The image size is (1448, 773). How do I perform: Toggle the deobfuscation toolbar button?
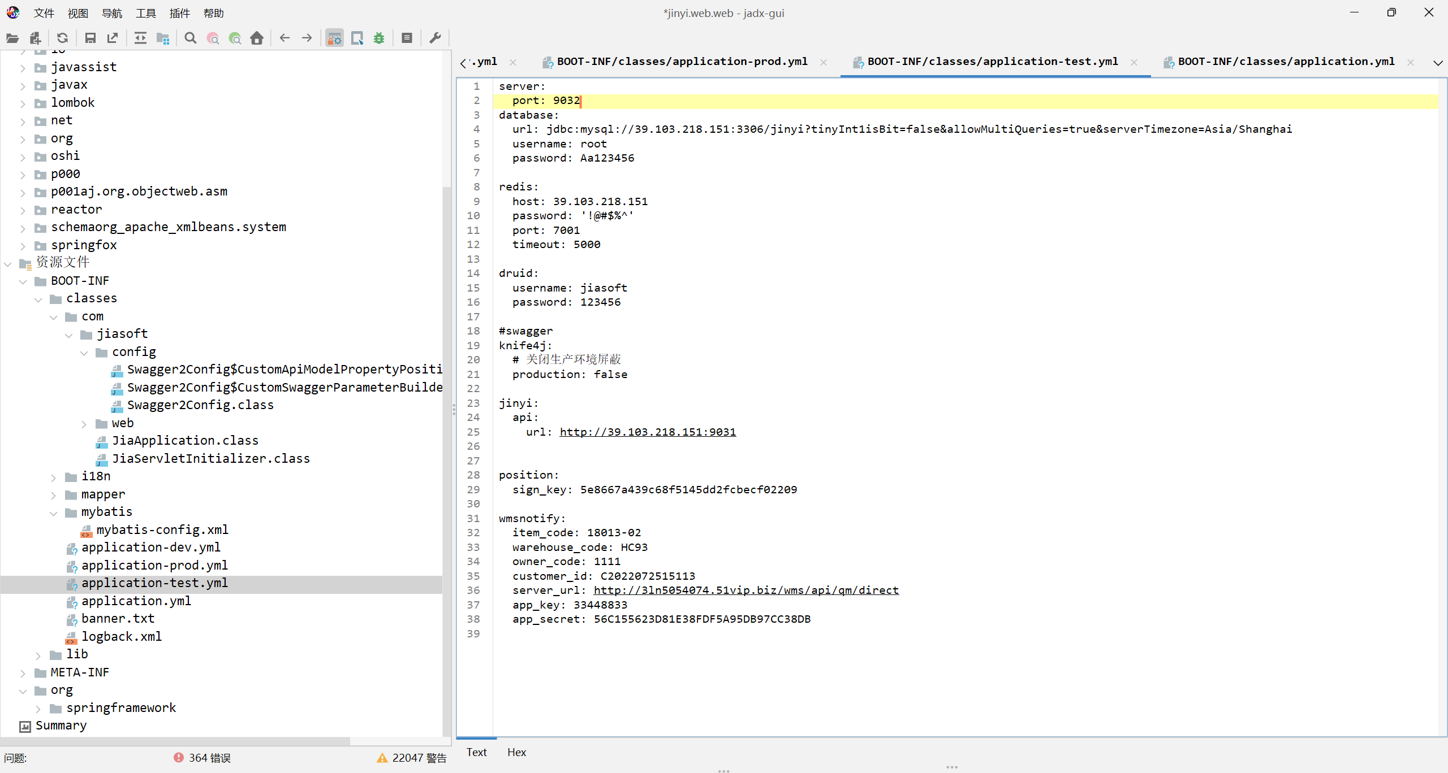[335, 38]
